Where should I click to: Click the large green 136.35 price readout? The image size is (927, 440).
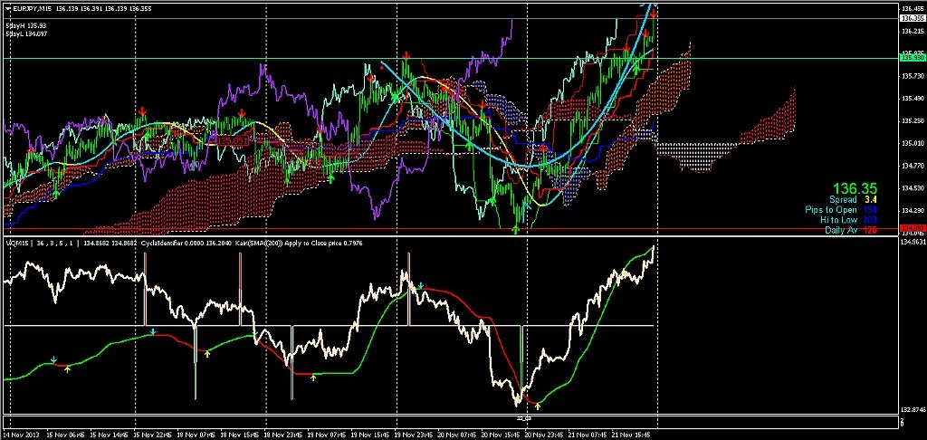[855, 189]
